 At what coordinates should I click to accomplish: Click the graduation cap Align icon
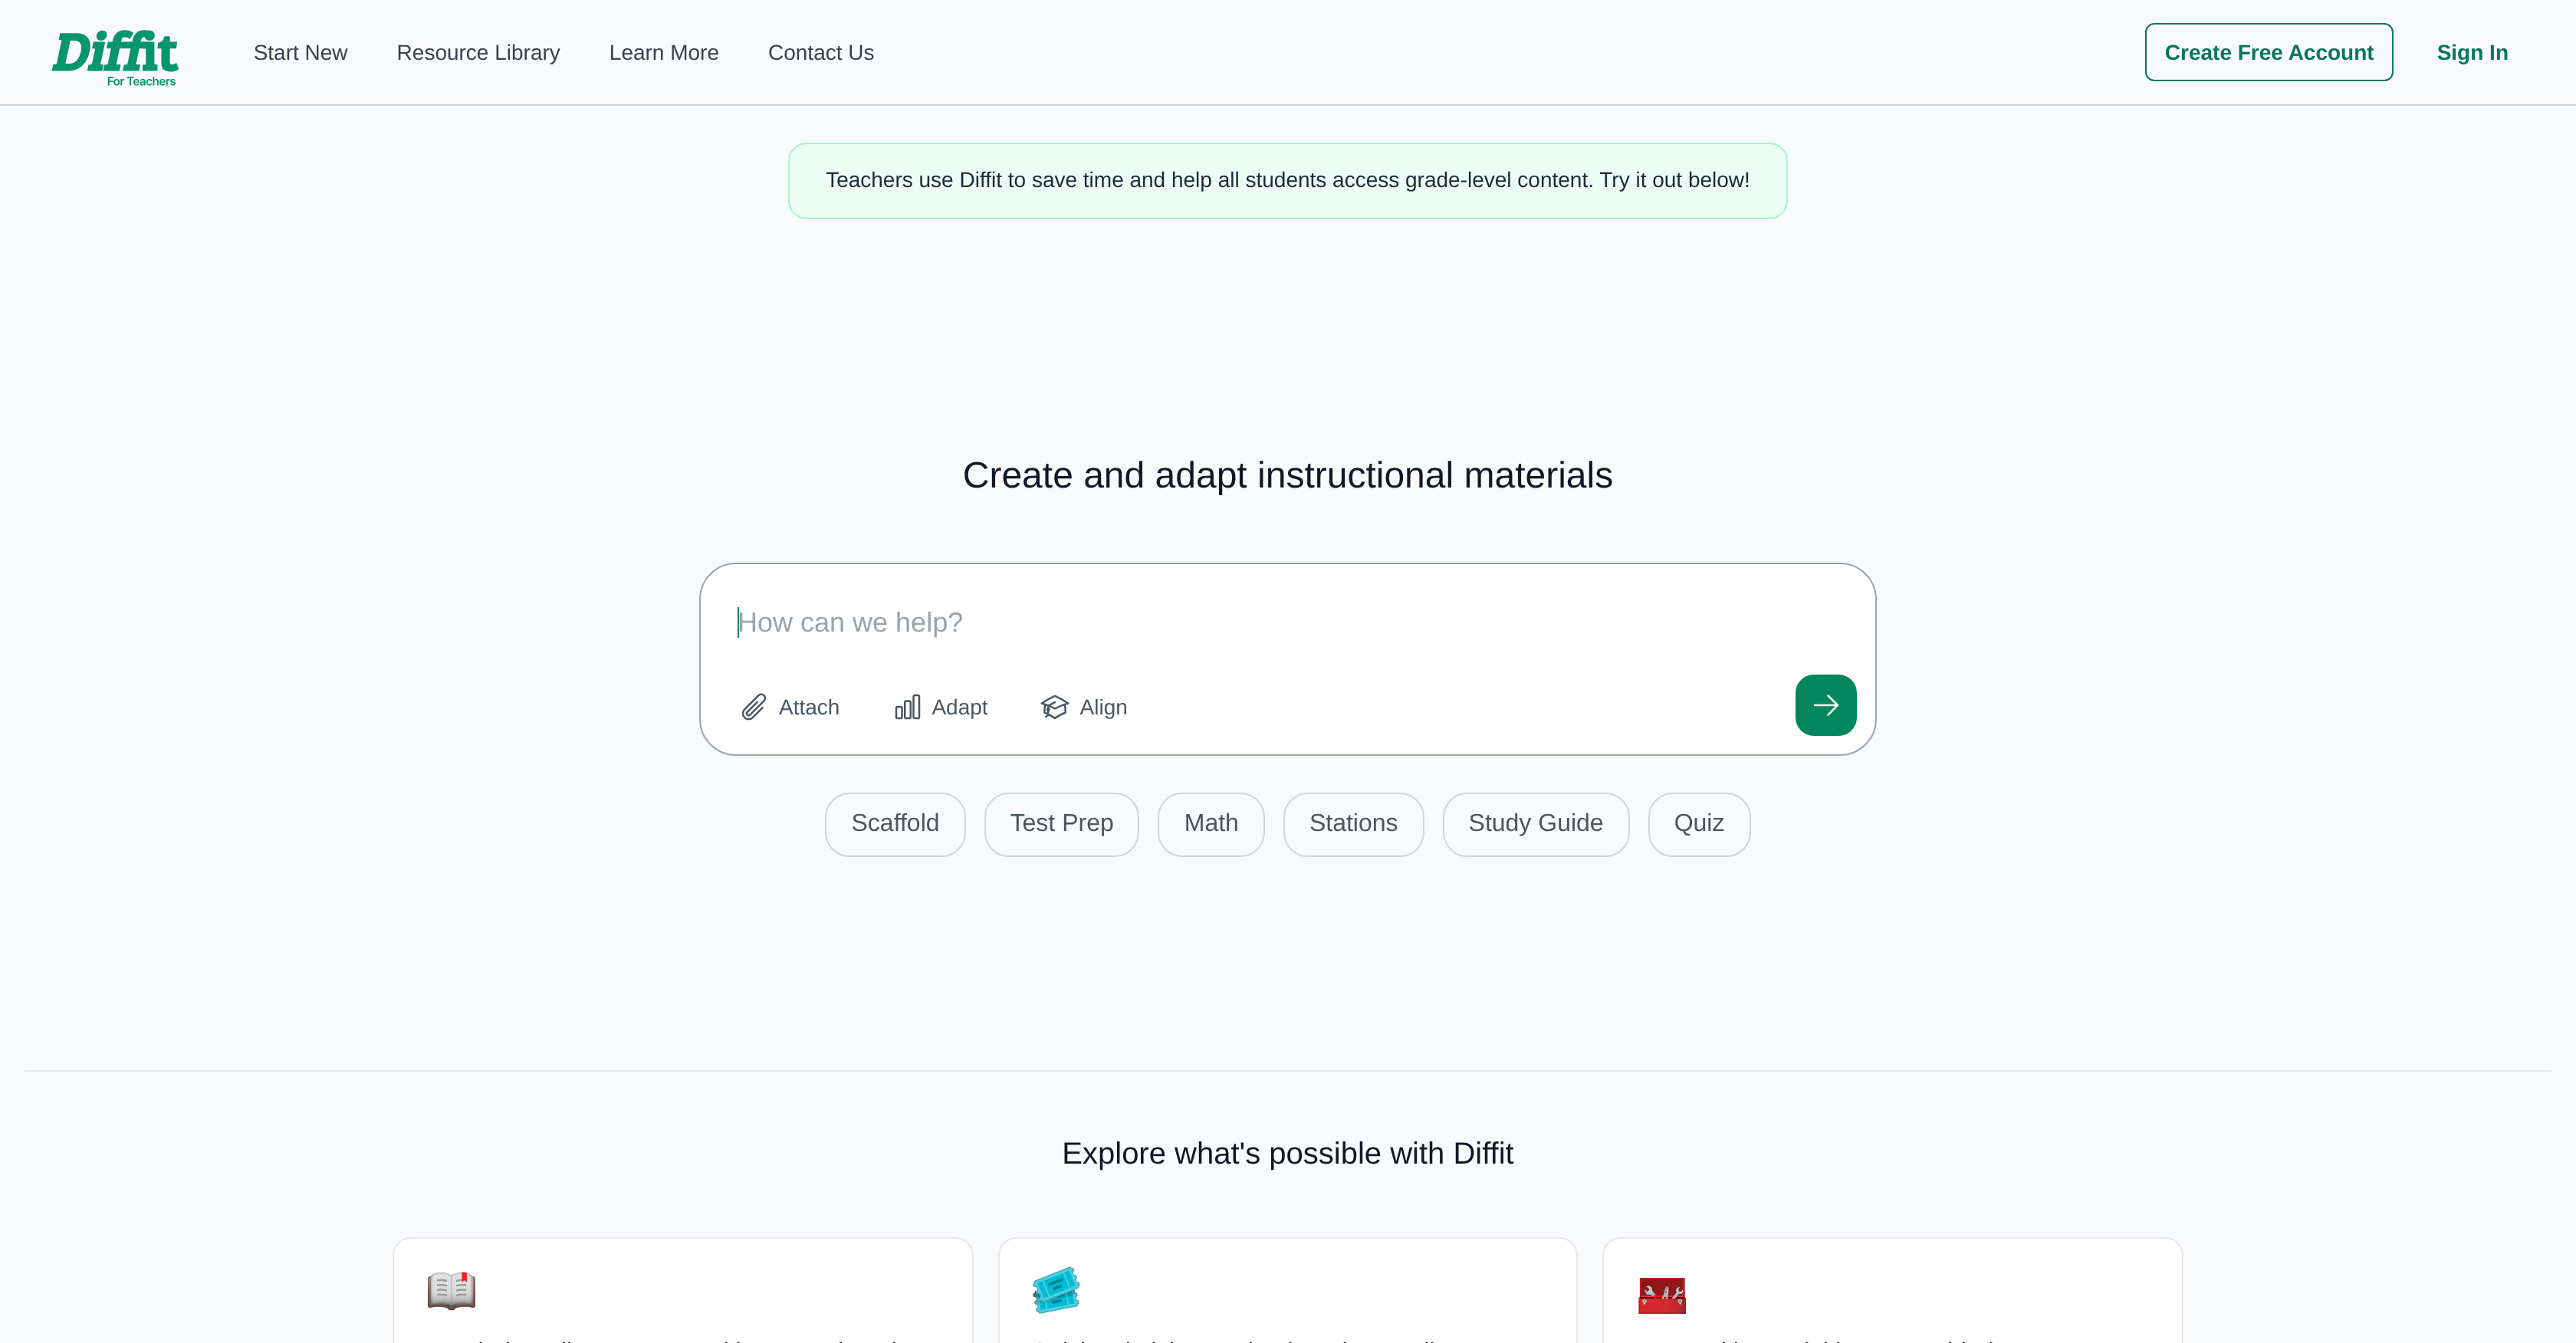pos(1054,707)
